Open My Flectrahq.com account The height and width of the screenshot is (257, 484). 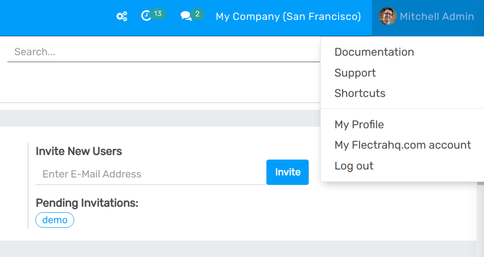[402, 145]
